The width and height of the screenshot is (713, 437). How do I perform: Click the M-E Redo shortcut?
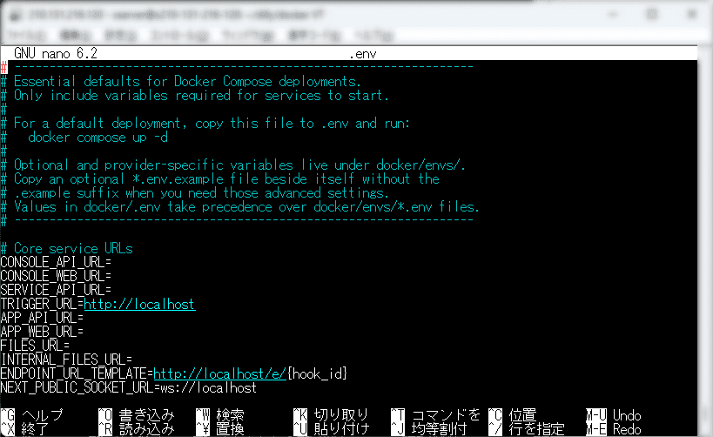[614, 429]
